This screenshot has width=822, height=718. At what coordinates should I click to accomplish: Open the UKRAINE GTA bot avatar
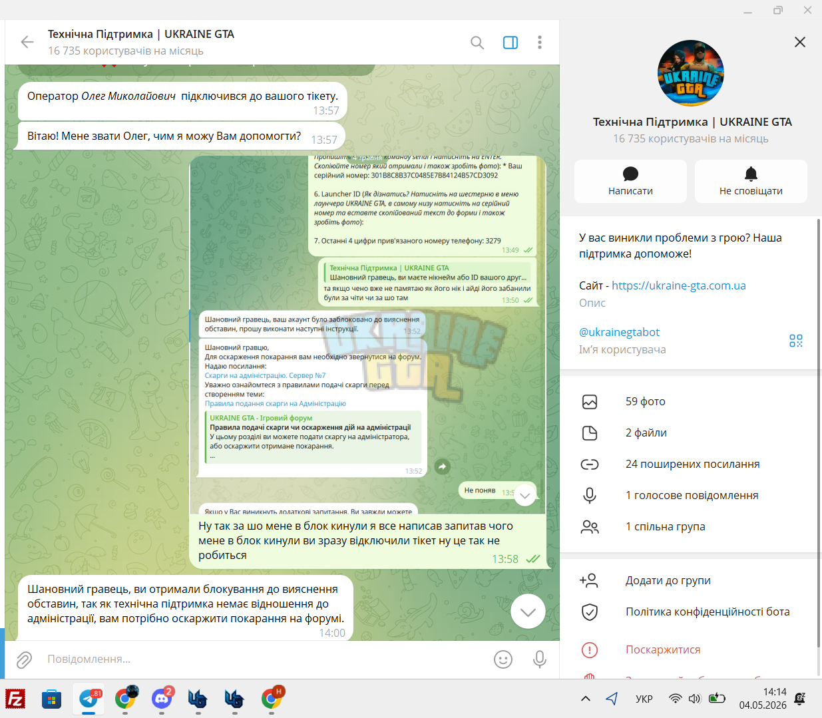coord(691,73)
